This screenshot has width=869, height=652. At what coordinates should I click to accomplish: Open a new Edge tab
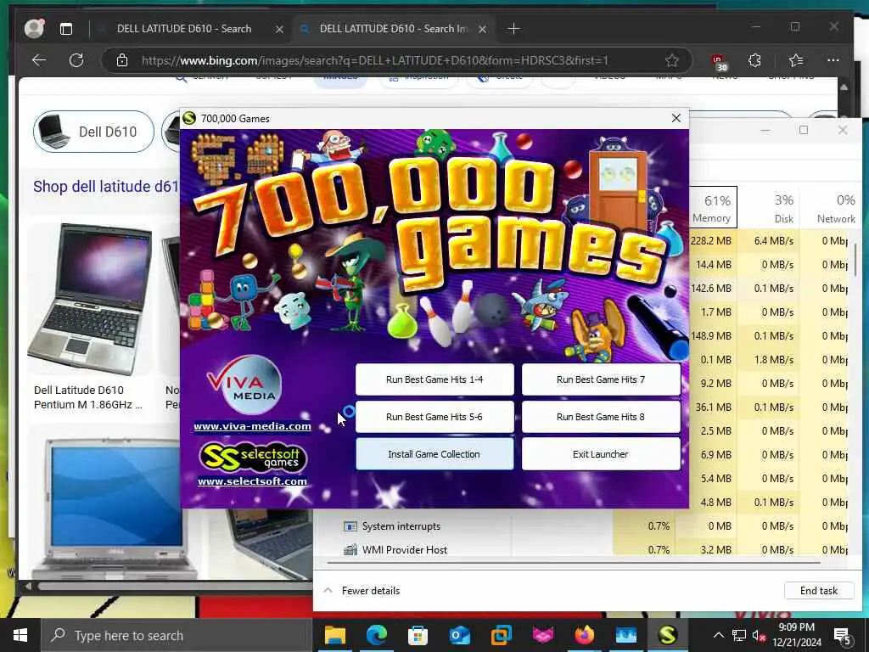click(513, 28)
